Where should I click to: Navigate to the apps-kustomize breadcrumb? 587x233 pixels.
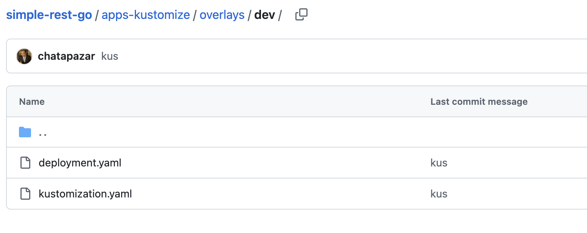point(146,15)
